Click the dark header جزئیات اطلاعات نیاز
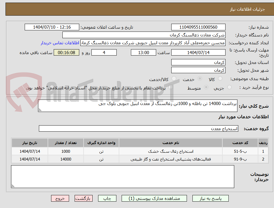Viewport: 274px width, 208px height. (137, 9)
